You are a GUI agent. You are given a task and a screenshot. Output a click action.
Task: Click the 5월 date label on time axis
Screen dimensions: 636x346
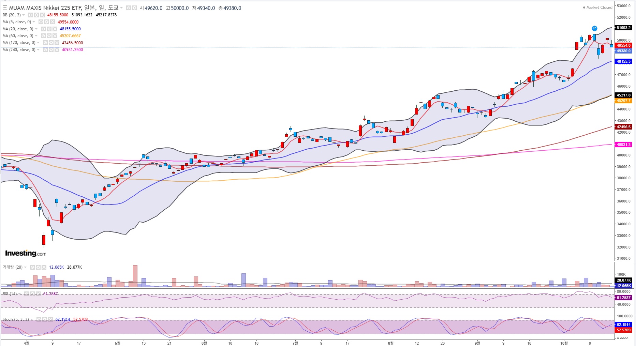click(x=118, y=343)
